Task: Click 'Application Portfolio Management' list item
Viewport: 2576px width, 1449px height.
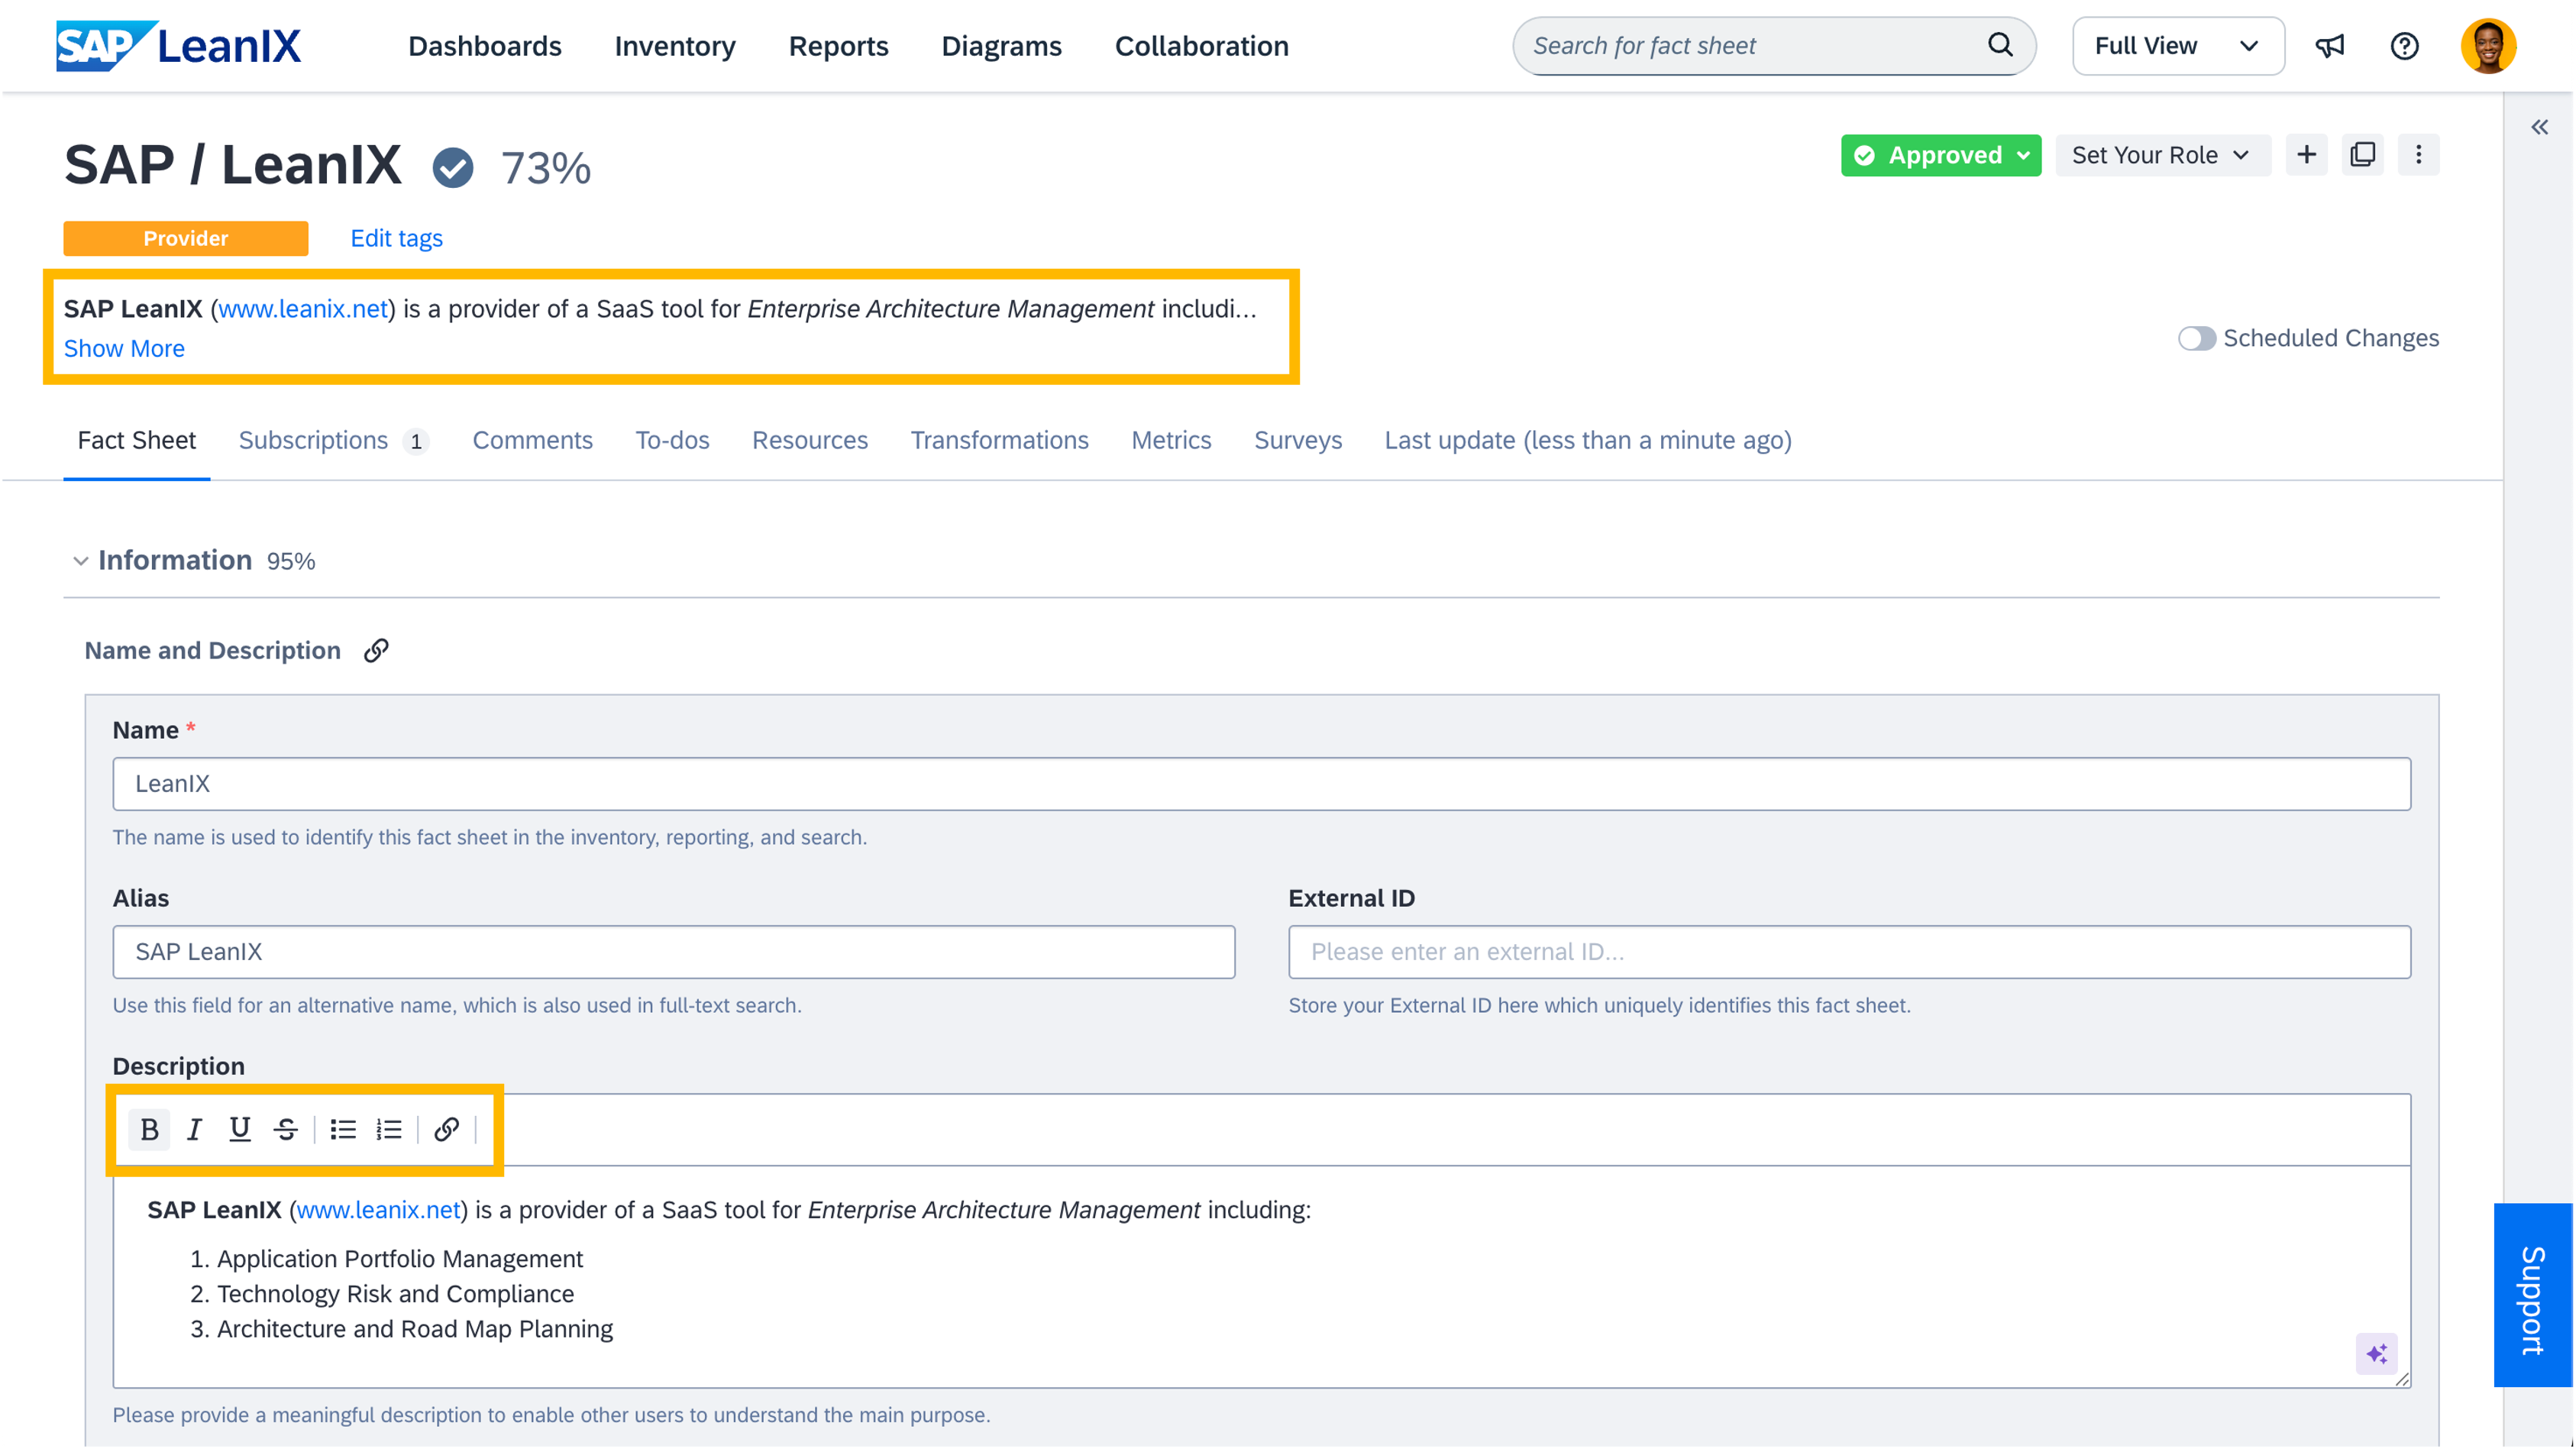Action: (399, 1259)
